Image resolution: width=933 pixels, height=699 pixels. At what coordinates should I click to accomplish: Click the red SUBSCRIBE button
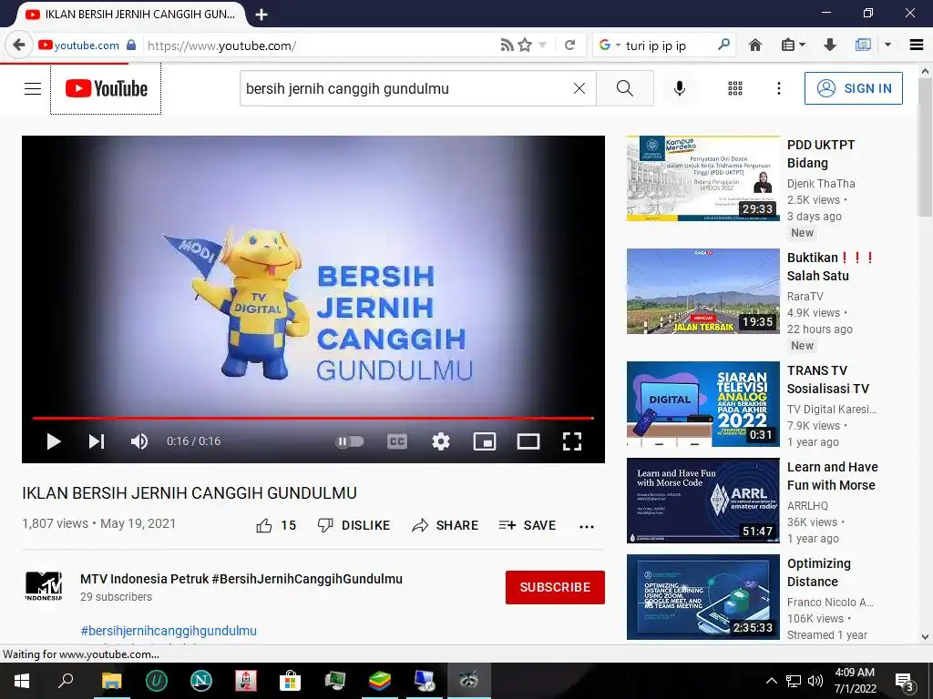[x=555, y=587]
